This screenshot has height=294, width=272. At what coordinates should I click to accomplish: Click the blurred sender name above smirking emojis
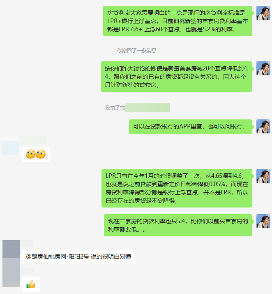point(33,140)
